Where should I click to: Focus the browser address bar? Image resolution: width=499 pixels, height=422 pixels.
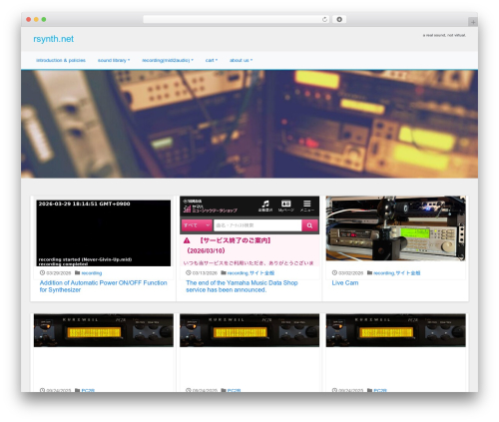(237, 20)
